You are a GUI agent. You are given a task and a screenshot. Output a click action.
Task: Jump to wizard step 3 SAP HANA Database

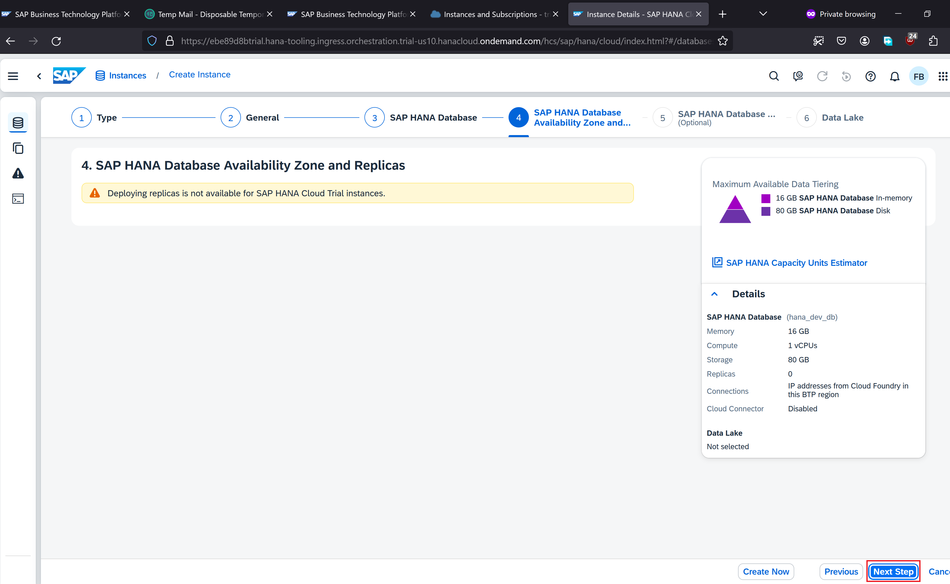[375, 118]
